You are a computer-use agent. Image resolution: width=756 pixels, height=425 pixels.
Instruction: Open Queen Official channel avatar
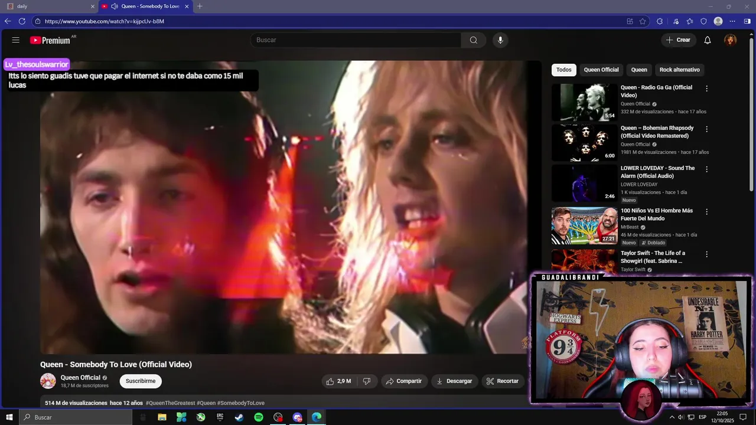48,381
